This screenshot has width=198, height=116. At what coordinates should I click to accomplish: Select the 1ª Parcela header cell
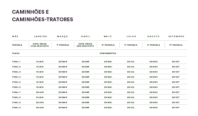pyautogui.click(x=63, y=45)
